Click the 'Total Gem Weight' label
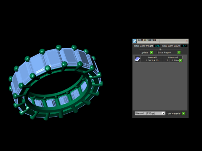Image resolution: width=202 pixels, height=151 pixels. click(x=143, y=46)
